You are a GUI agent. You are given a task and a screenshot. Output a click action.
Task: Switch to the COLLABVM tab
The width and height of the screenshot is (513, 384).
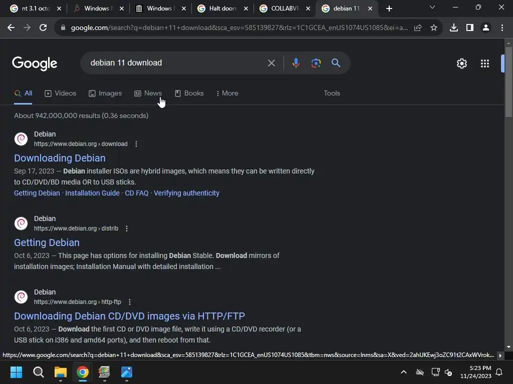pyautogui.click(x=285, y=8)
